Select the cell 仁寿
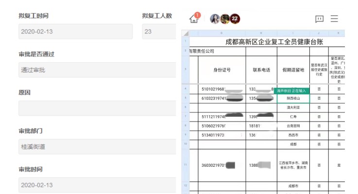358x194 pixels. coord(293,117)
